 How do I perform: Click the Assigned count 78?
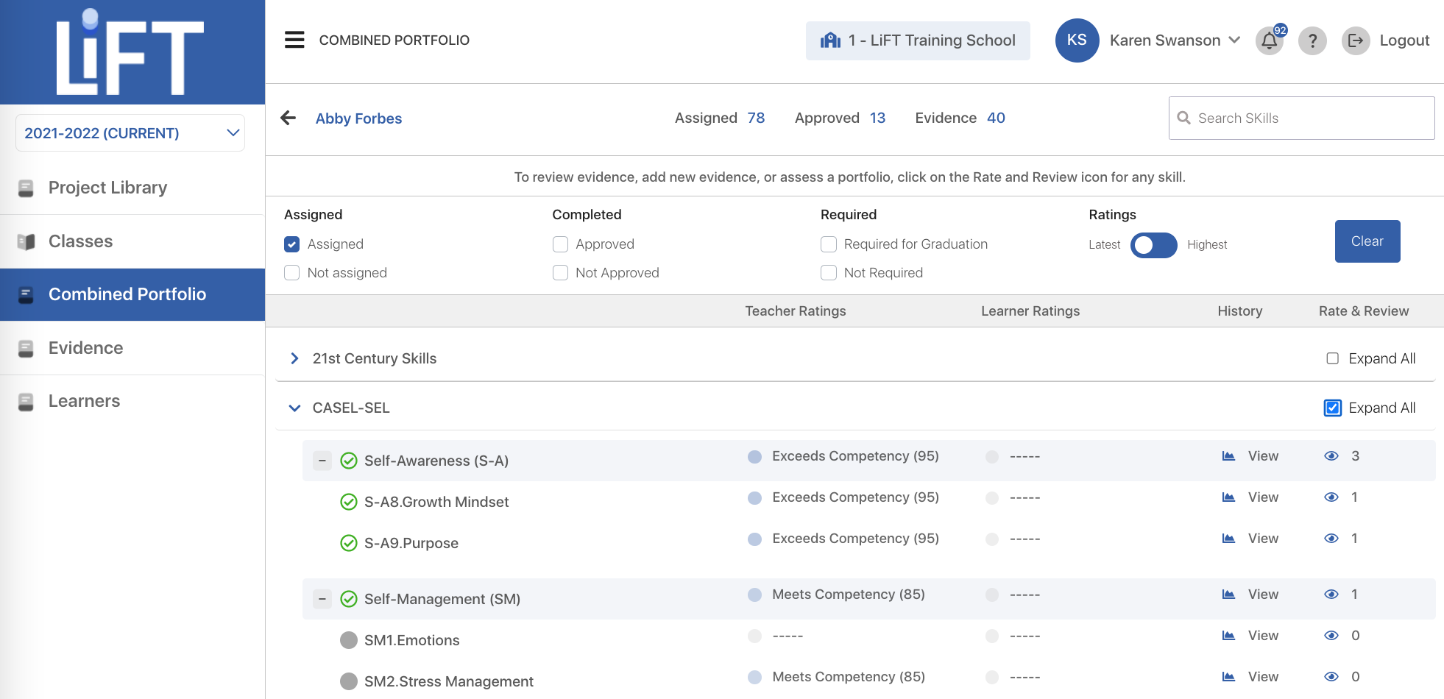pos(756,118)
